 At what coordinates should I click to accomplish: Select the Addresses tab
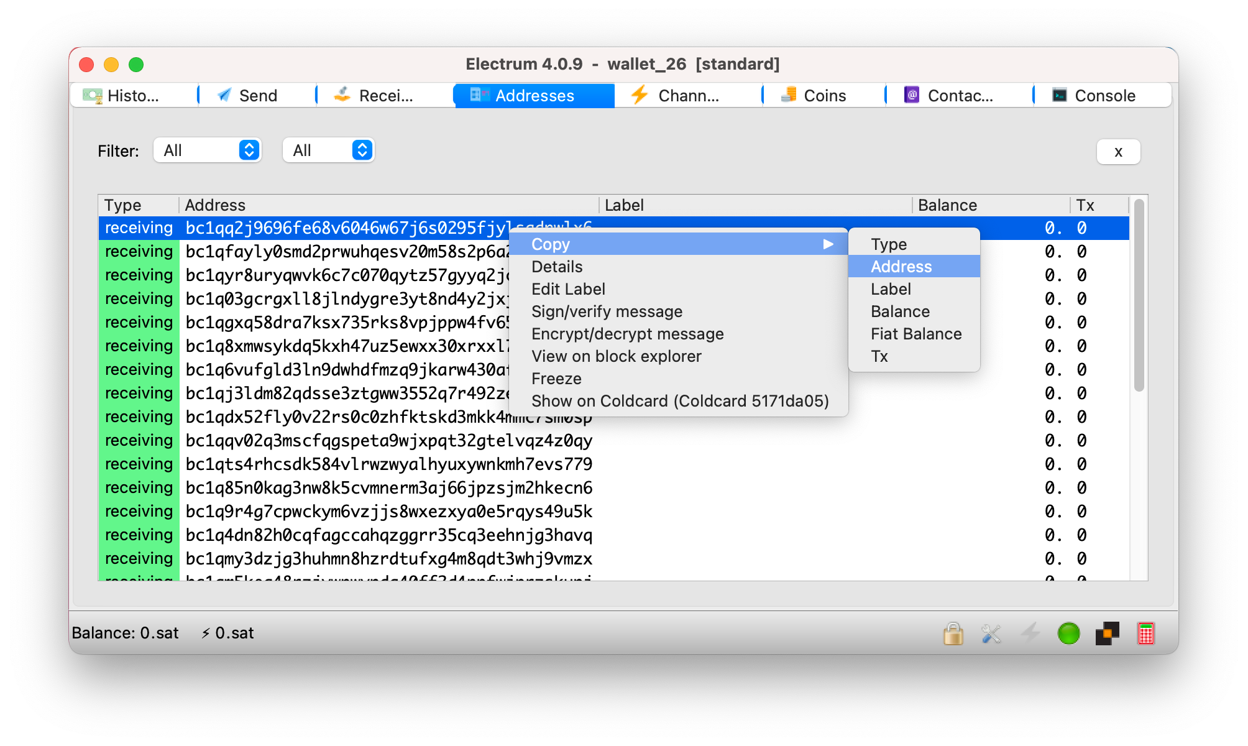535,96
